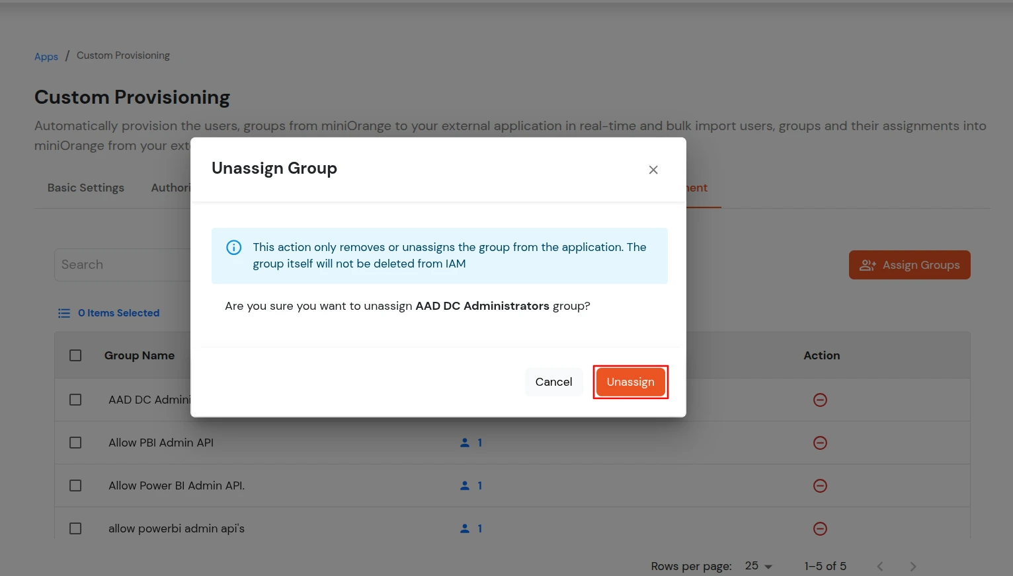Click inside the Search field

(119, 264)
